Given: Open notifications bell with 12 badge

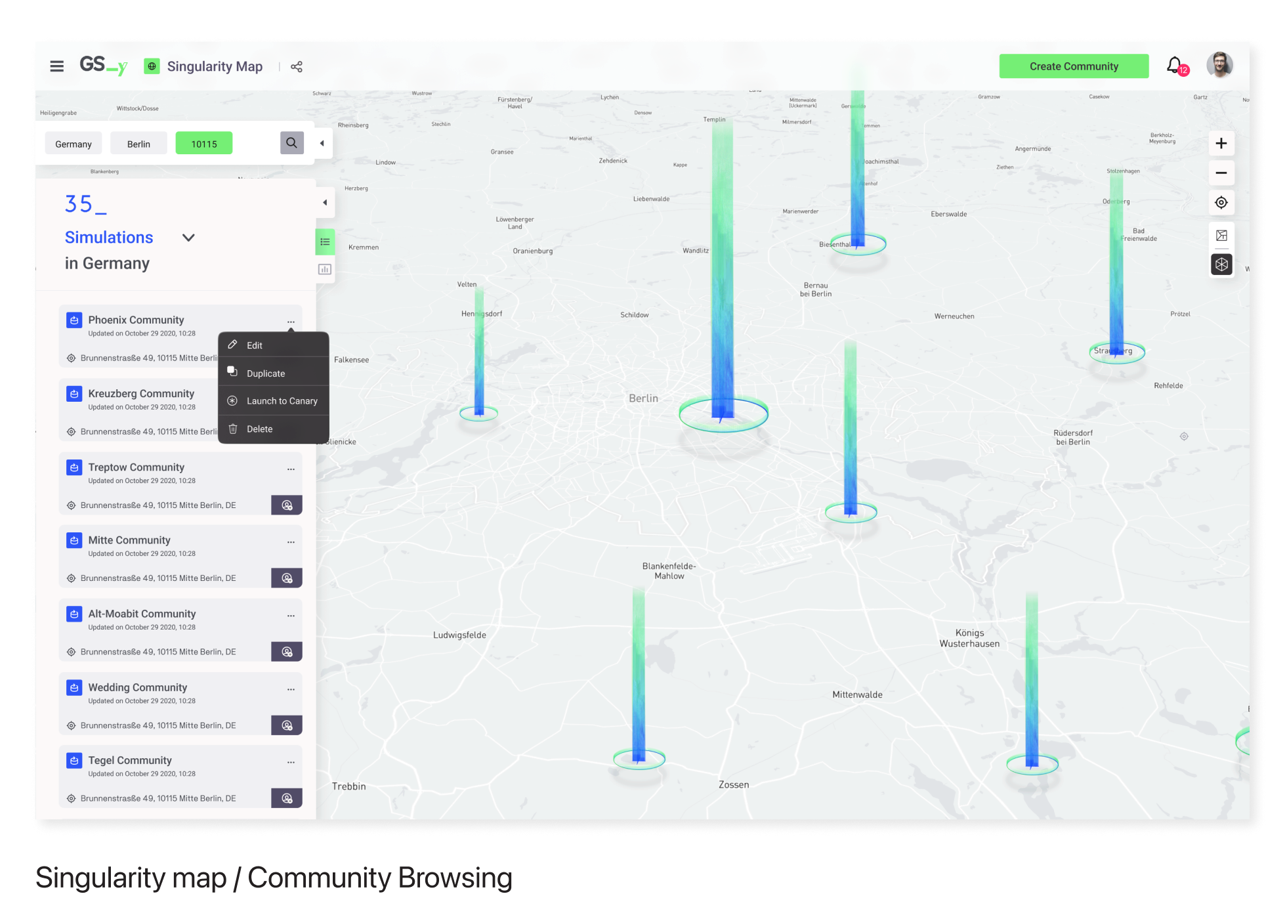Looking at the screenshot, I should coord(1175,66).
